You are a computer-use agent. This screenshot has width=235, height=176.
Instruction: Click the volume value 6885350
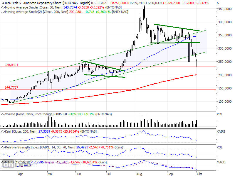(61, 114)
